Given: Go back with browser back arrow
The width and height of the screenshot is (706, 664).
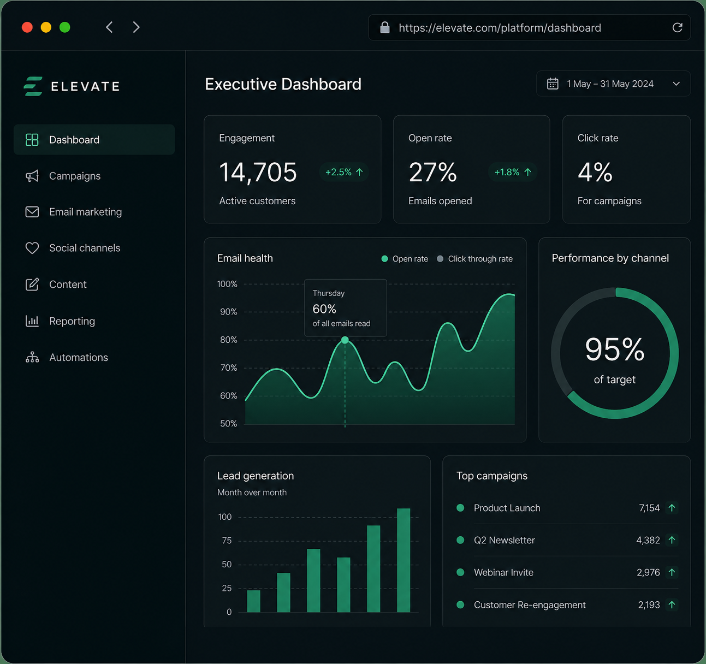Looking at the screenshot, I should (x=109, y=27).
